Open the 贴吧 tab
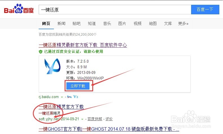223x134 pixels. [x=76, y=24]
